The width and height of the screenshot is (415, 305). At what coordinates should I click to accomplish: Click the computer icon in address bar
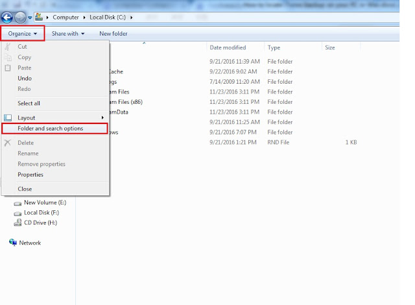coord(39,17)
